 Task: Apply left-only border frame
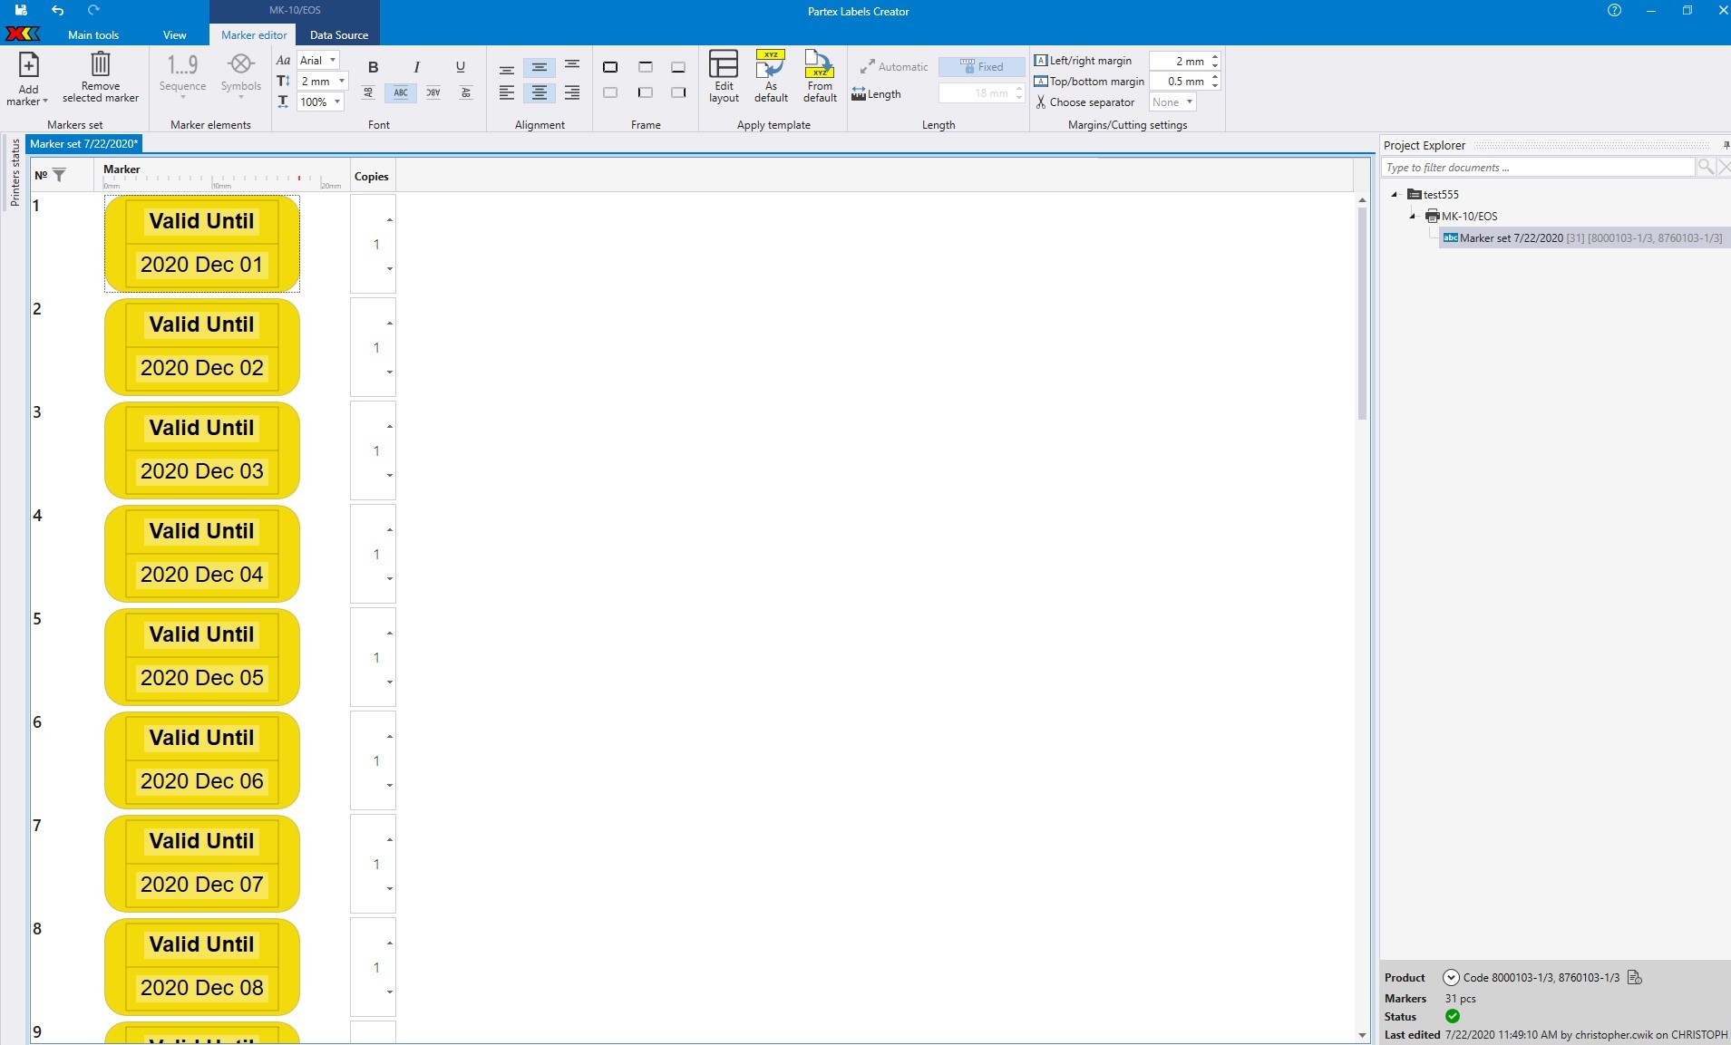coord(645,92)
